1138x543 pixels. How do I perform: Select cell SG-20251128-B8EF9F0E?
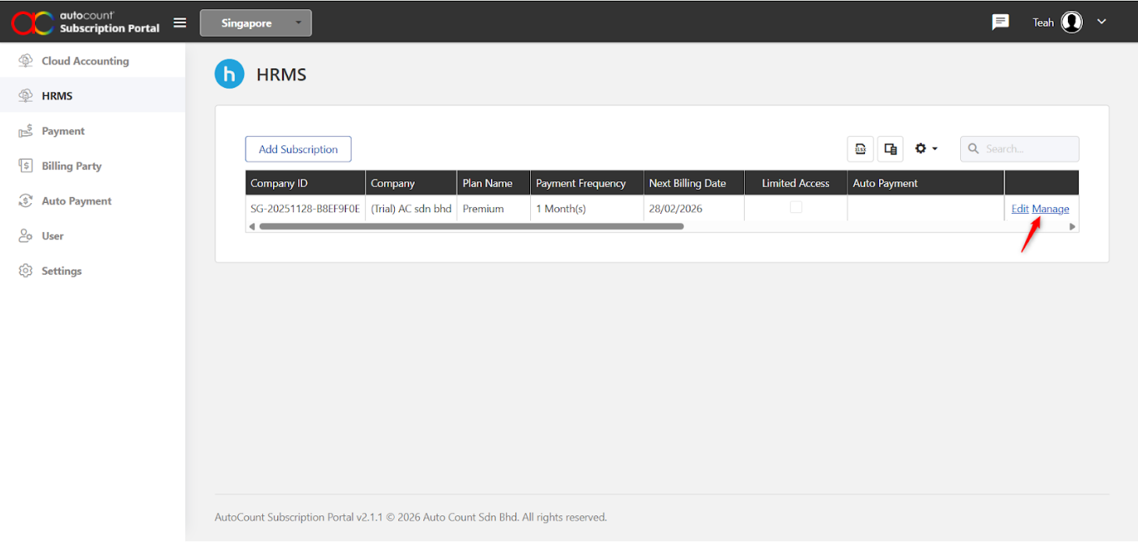pyautogui.click(x=306, y=209)
